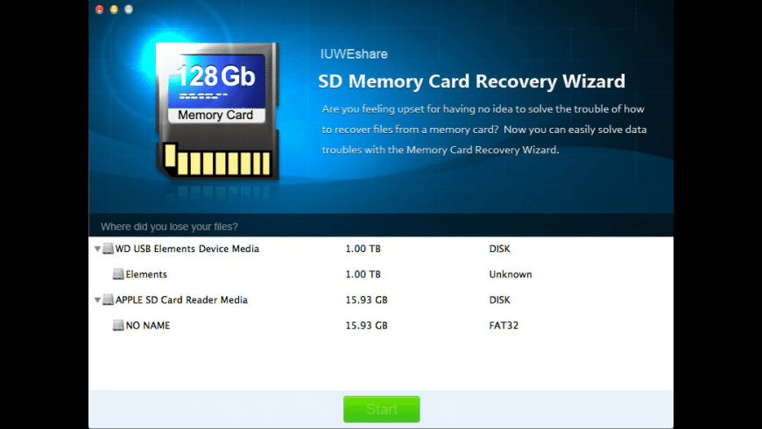The height and width of the screenshot is (429, 762).
Task: Select WD USB Elements Device Media row
Action: click(x=381, y=249)
